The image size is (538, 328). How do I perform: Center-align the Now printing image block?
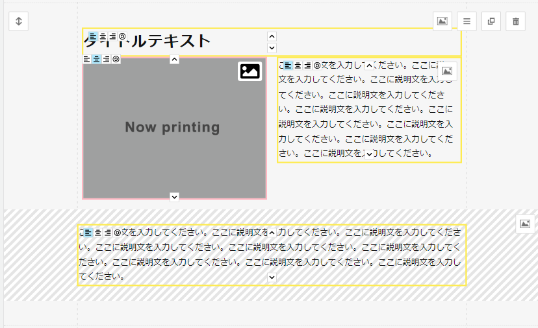pos(96,59)
